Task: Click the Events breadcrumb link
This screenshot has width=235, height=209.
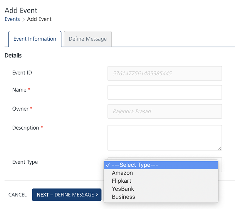Action: click(x=12, y=19)
